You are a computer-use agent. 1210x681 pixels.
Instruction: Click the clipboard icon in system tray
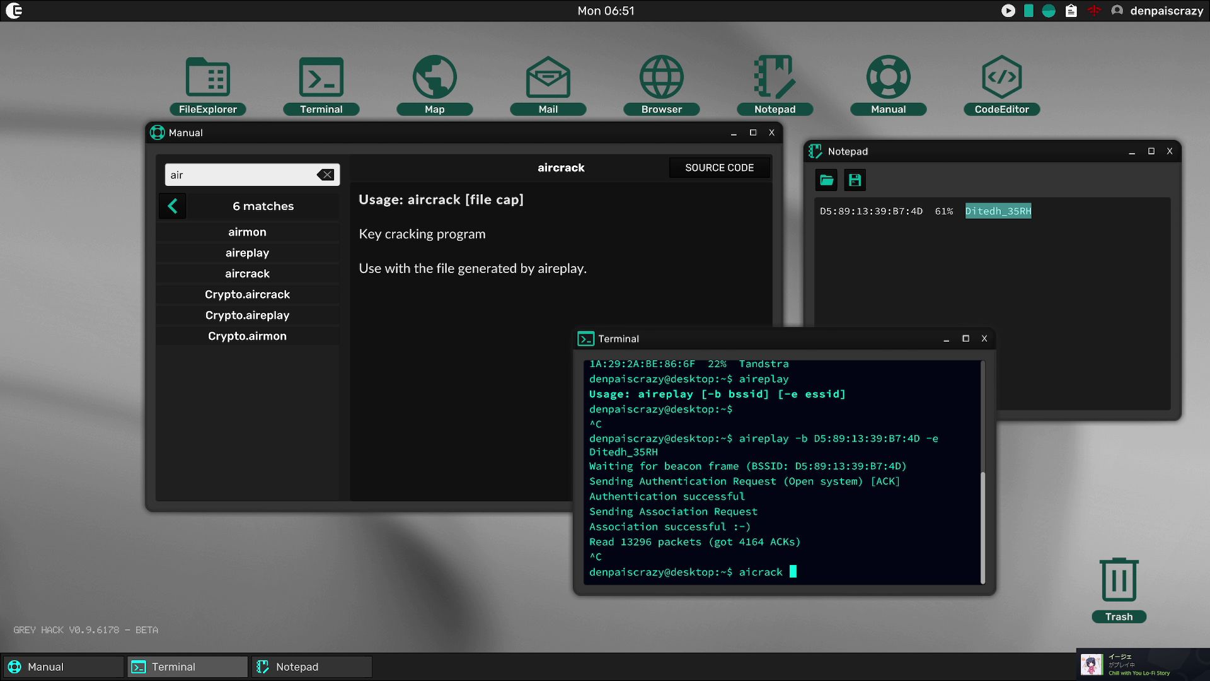(1071, 11)
